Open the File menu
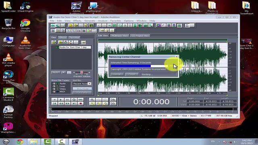Image resolution: width=258 pixels, height=145 pixels. pos(52,21)
